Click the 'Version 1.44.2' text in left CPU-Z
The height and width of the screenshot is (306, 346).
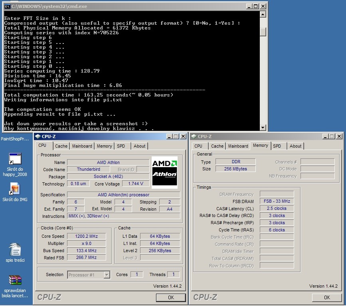click(x=167, y=286)
